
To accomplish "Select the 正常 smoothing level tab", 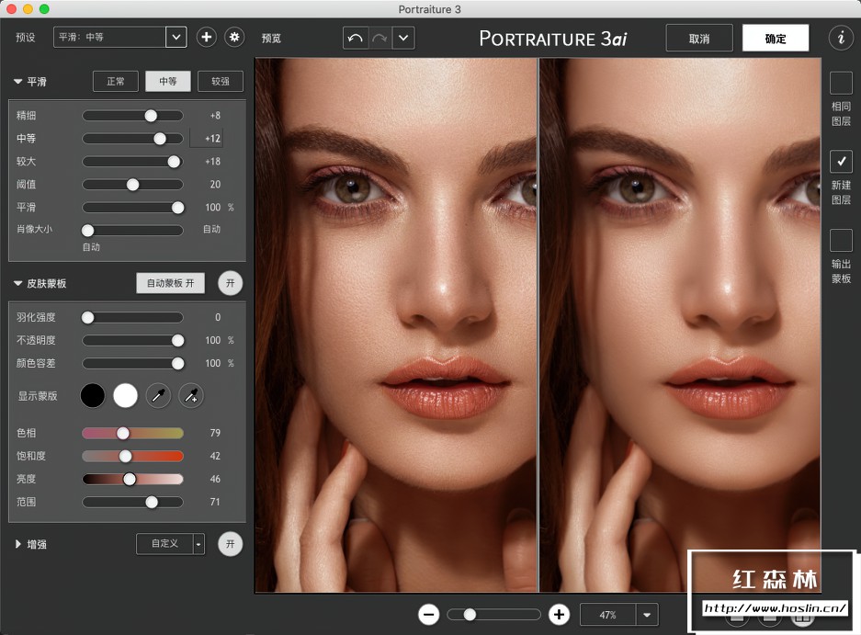I will 116,81.
